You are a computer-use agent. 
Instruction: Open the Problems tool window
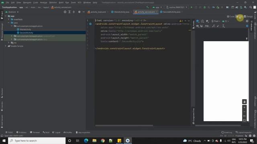click(21, 132)
